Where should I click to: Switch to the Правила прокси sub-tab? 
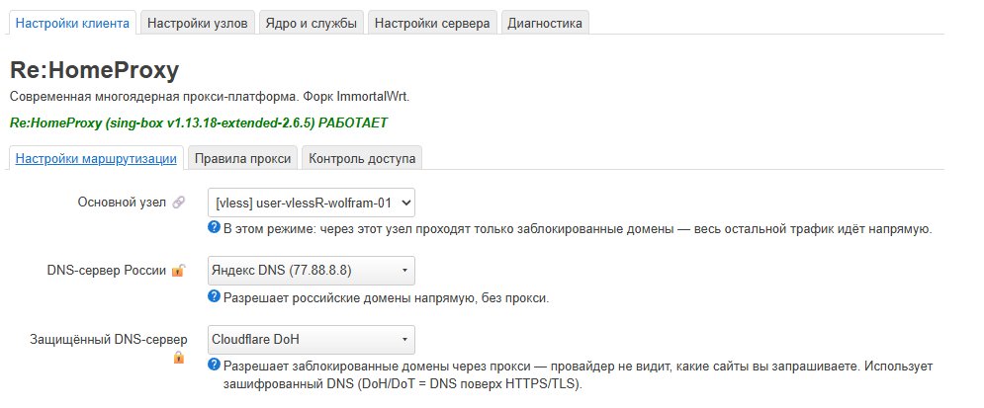pos(243,159)
